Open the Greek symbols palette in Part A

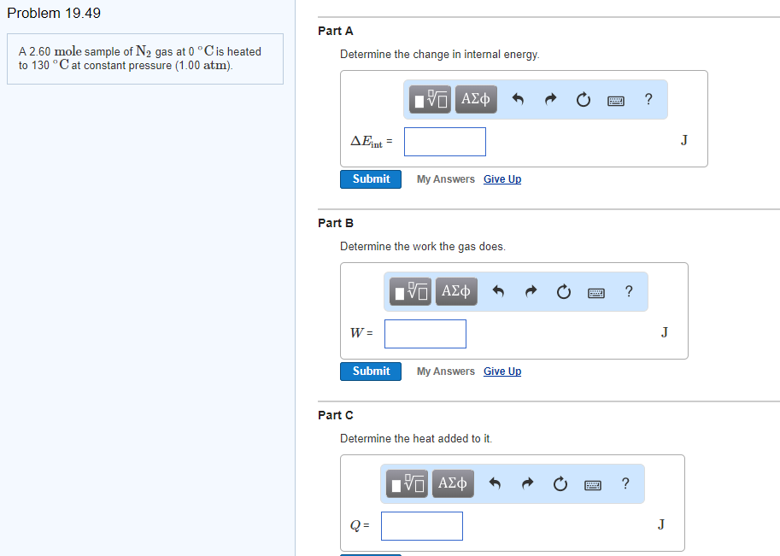pos(475,99)
